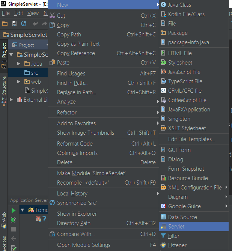This screenshot has height=251, width=232.
Task: Select Find Usages
Action: tap(104, 73)
